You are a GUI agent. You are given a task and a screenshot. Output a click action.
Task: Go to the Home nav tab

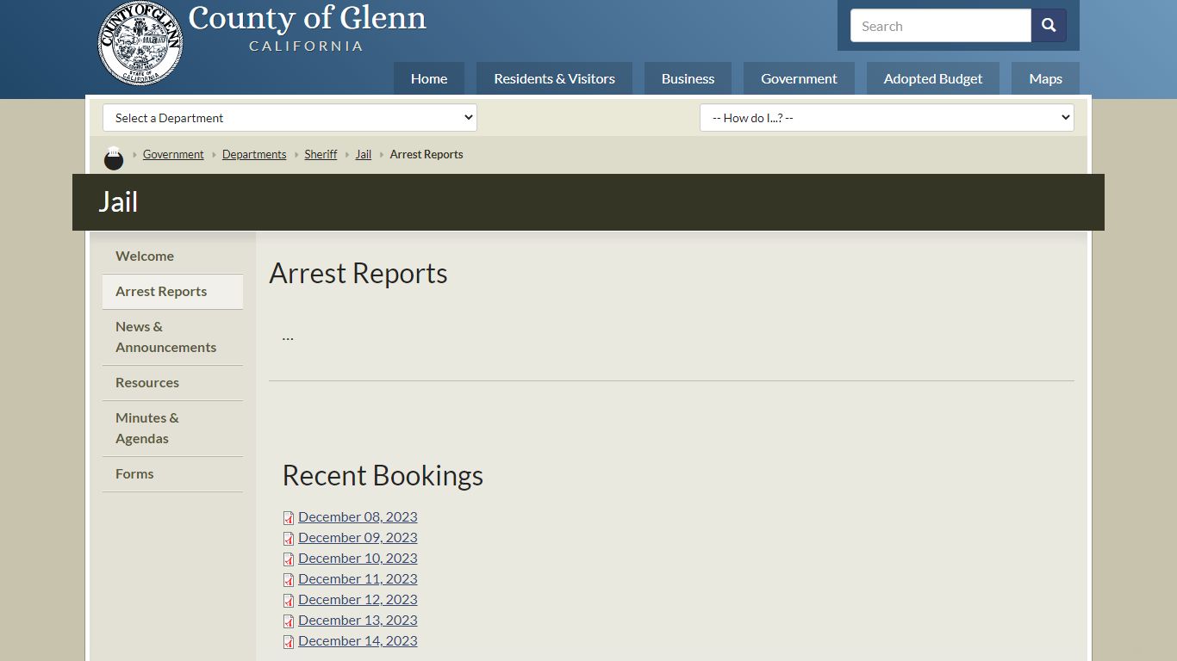tap(429, 78)
